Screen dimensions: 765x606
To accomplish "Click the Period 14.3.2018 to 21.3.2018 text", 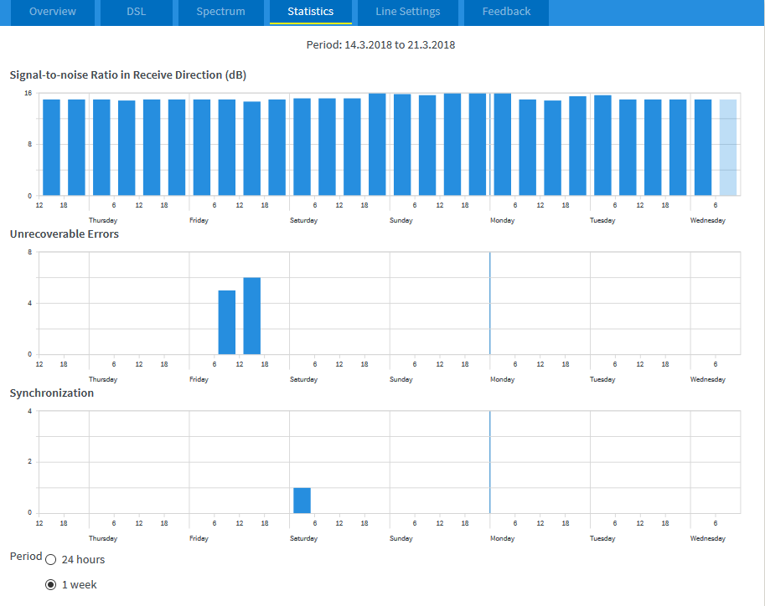I will tap(381, 45).
